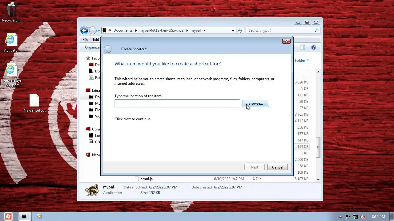
Task: Select Music library in navigation pane
Action: click(x=95, y=103)
